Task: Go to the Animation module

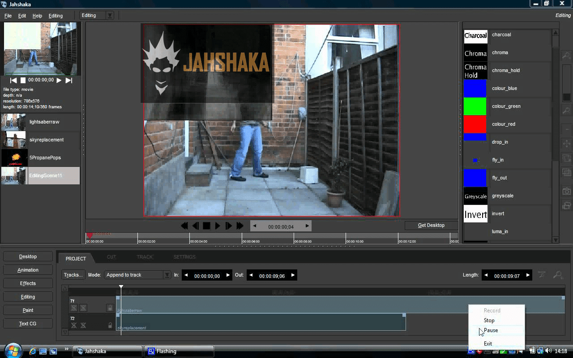Action: tap(28, 270)
